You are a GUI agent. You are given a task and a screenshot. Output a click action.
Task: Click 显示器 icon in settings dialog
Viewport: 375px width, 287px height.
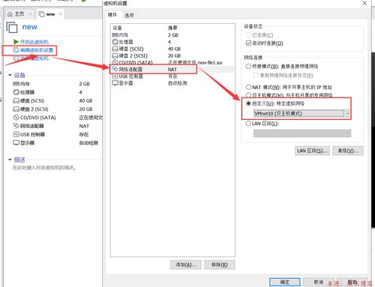[x=115, y=83]
